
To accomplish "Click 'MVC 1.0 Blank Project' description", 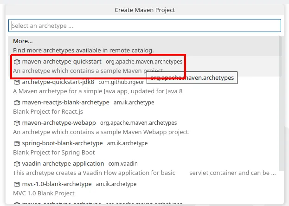I will pos(44,193).
